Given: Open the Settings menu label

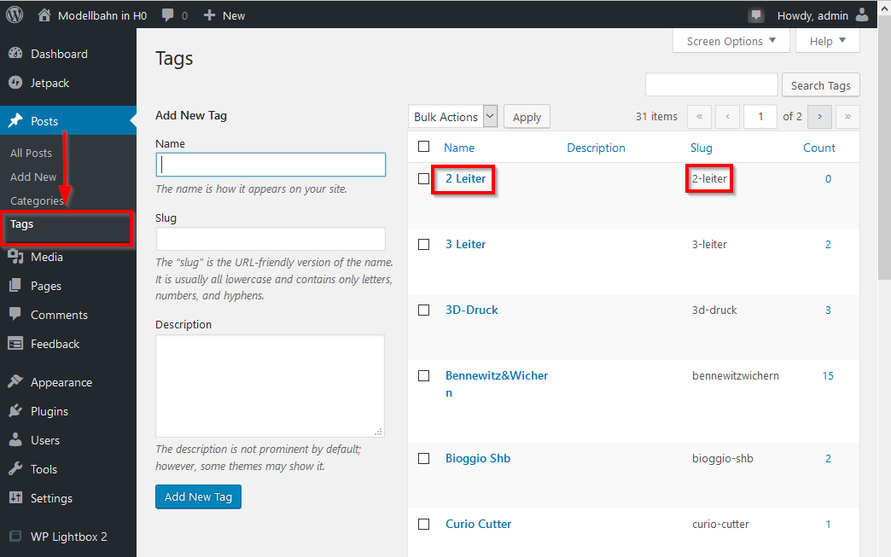Looking at the screenshot, I should tap(52, 498).
